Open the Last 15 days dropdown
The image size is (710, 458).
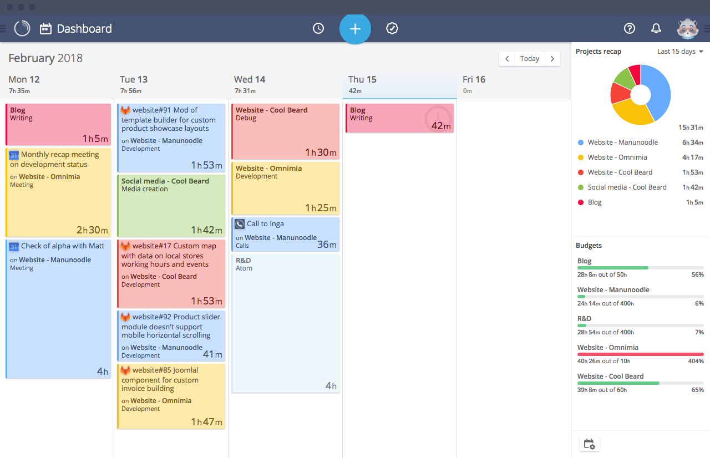point(680,51)
